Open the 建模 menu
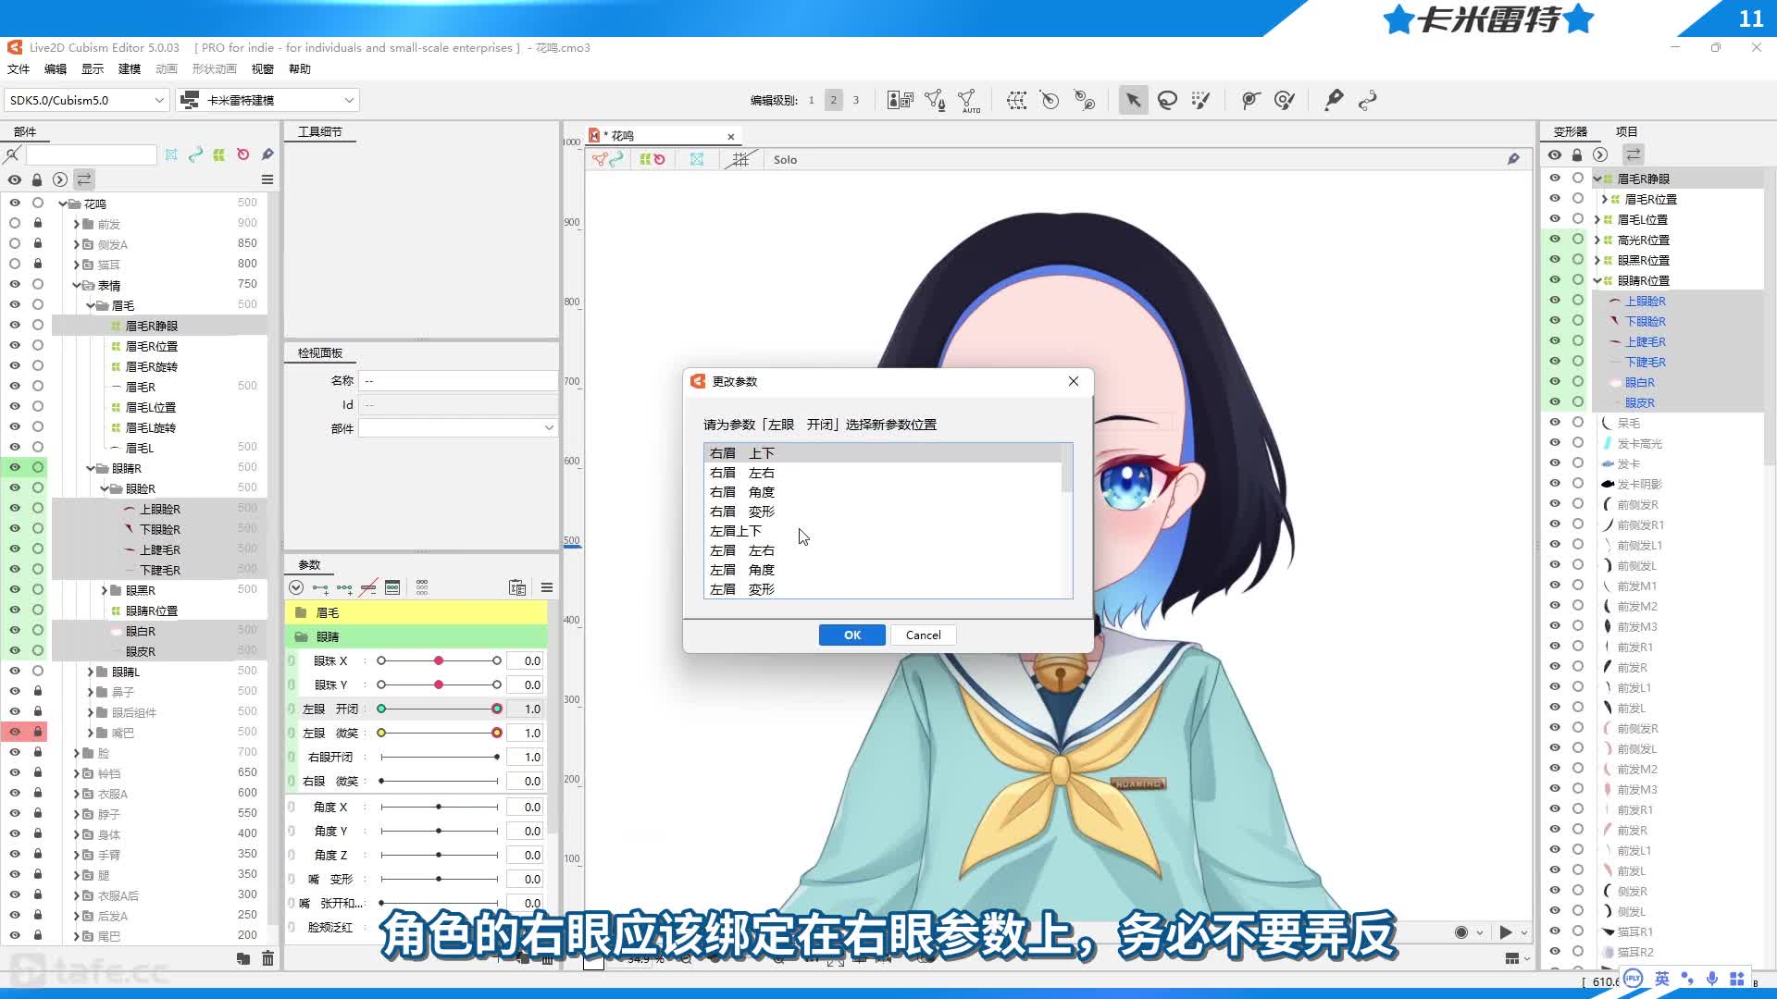Screen dimensions: 1777x999 [x=130, y=69]
